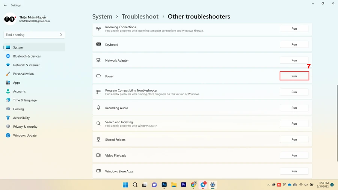Click the search magnifier icon in Find a setting
338x190 pixels.
coord(61,35)
